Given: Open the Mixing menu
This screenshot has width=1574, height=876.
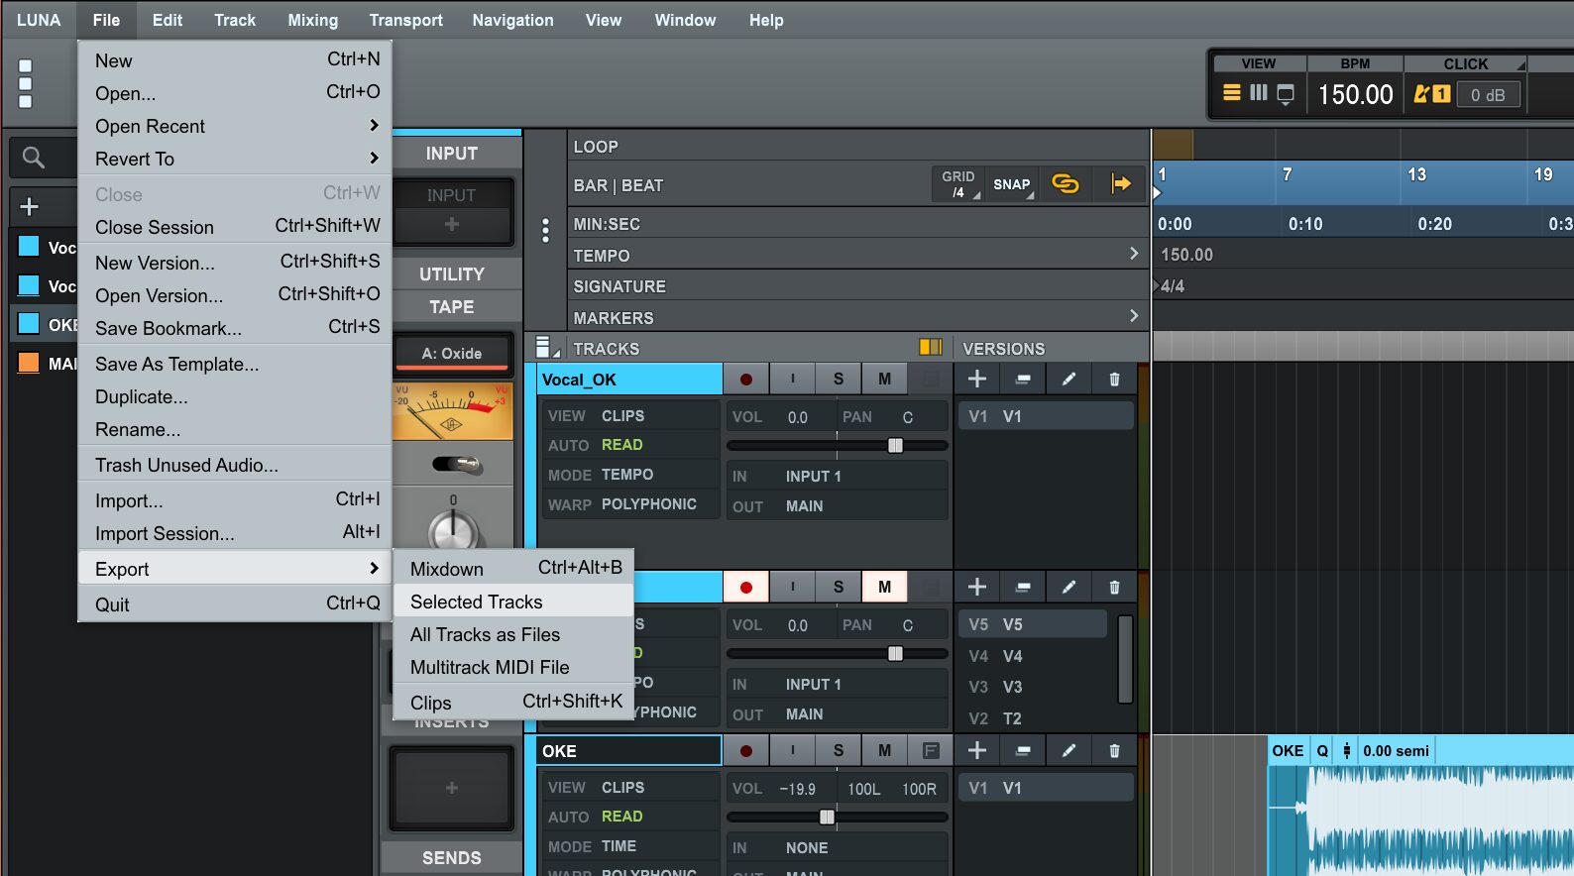Looking at the screenshot, I should pos(312,20).
